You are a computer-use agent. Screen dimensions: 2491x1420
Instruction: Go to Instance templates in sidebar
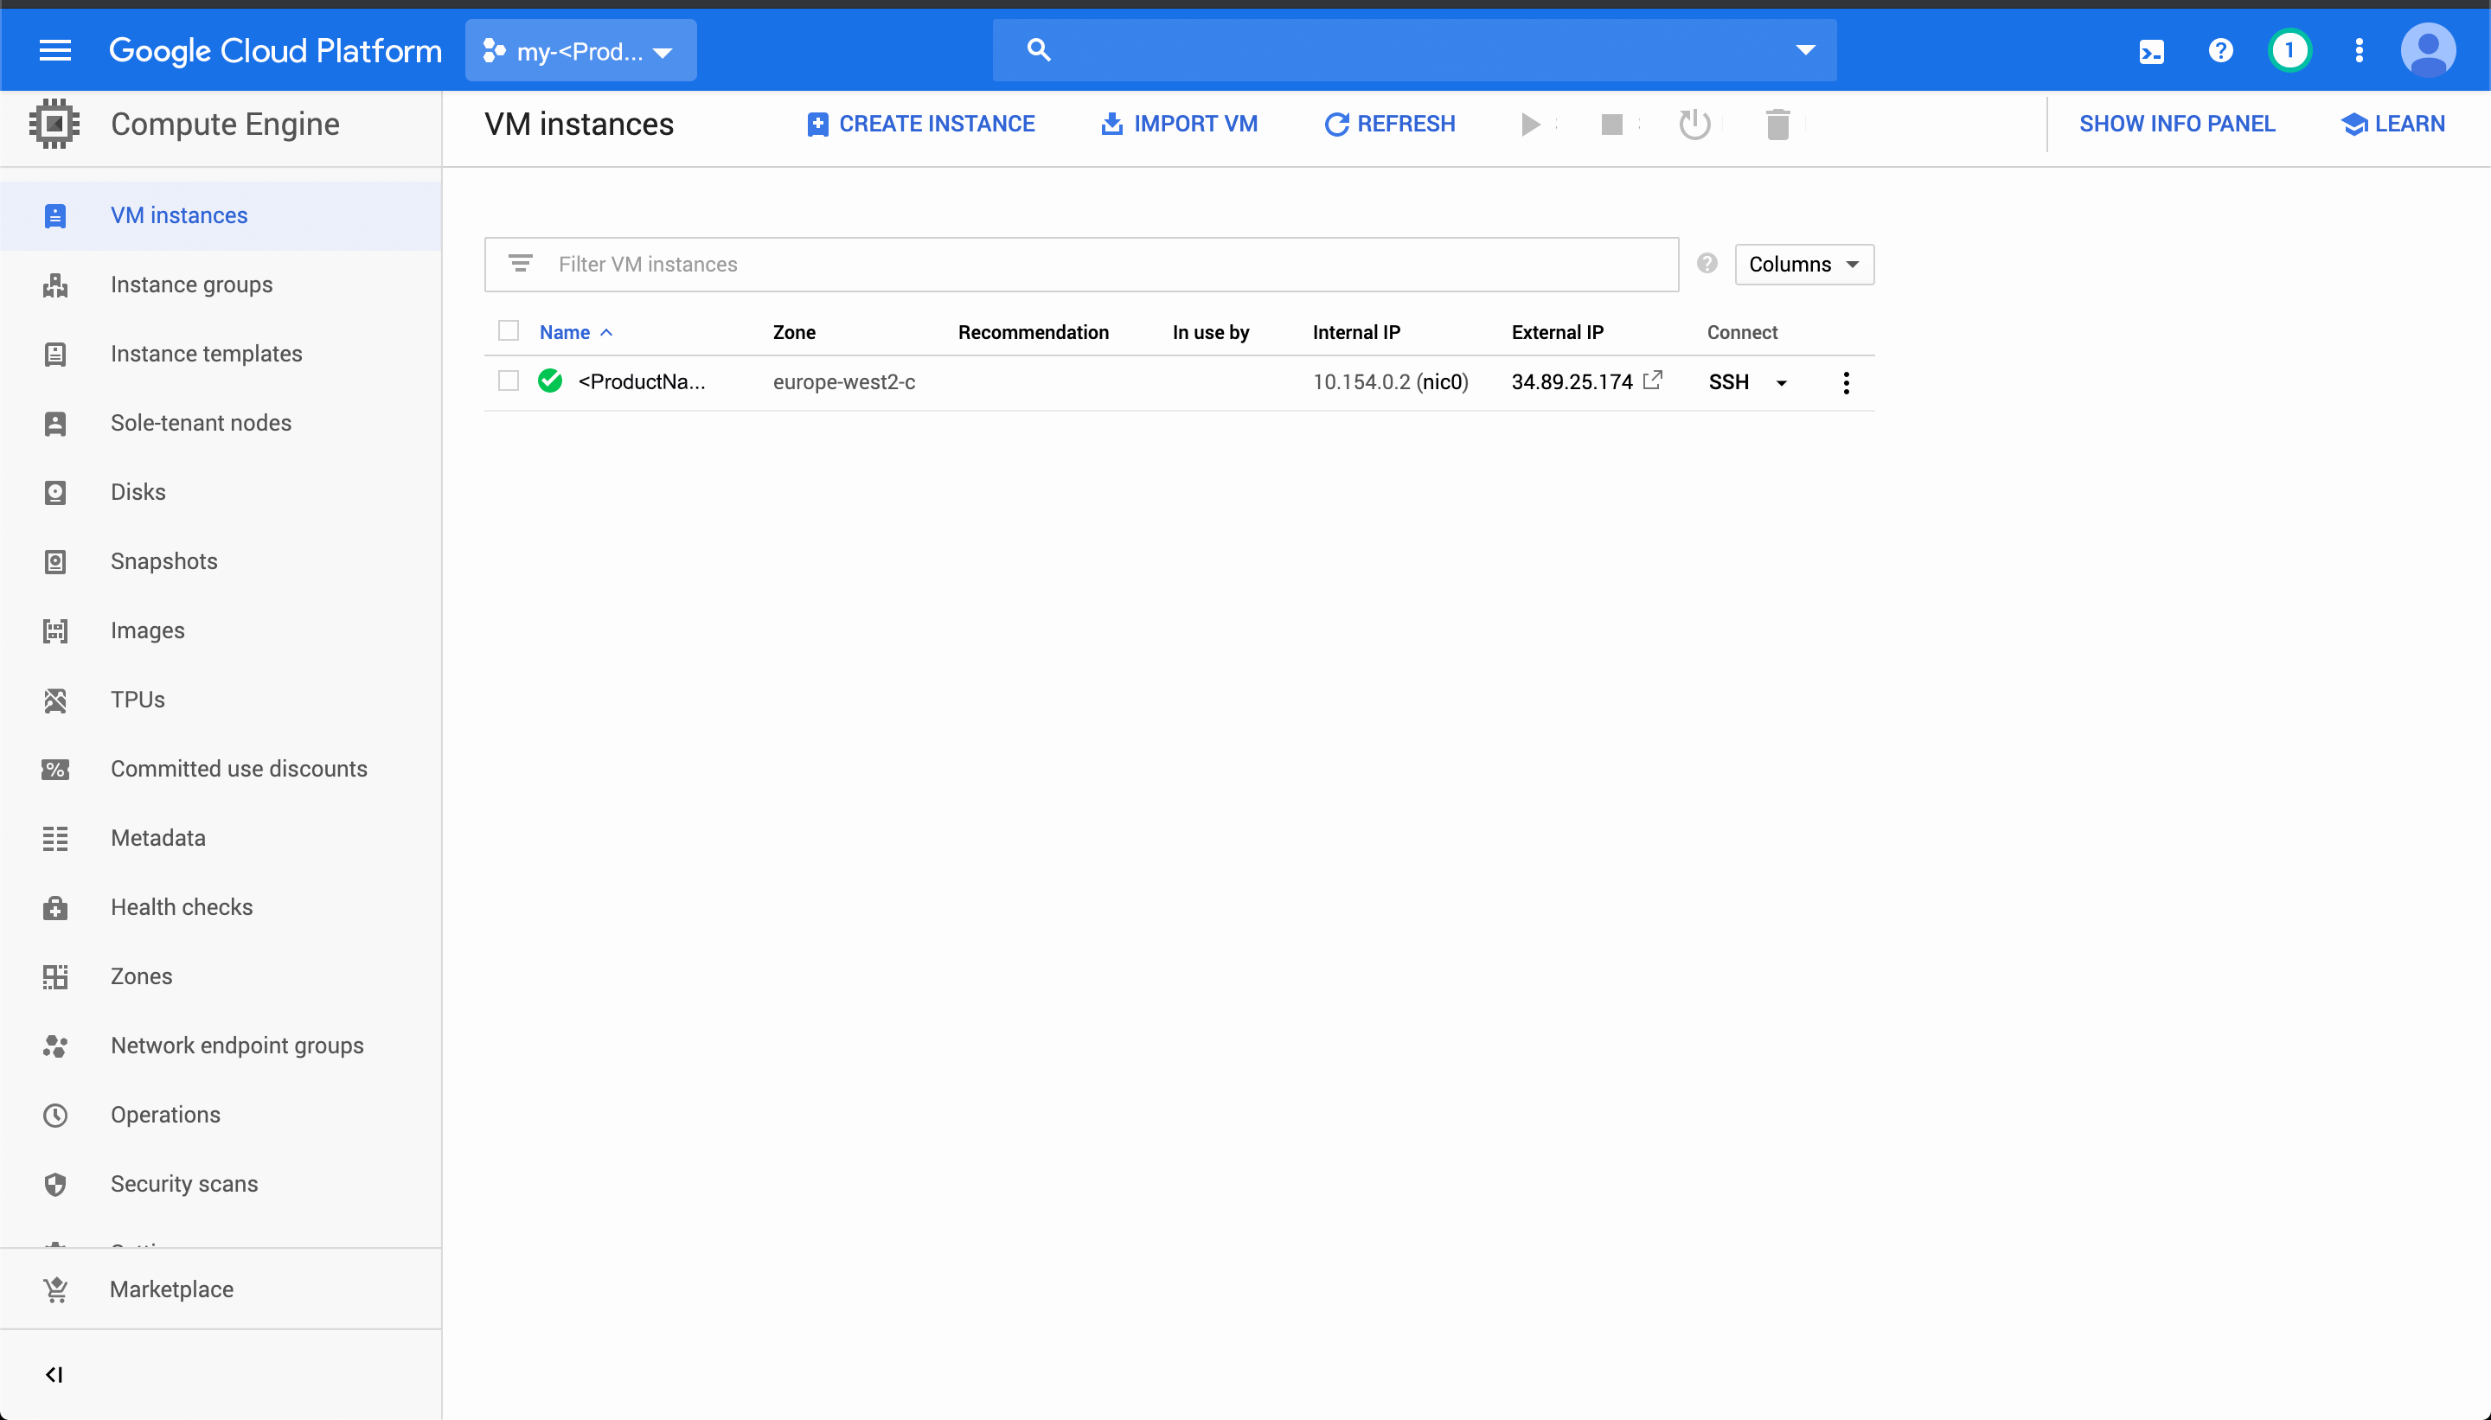[x=205, y=353]
